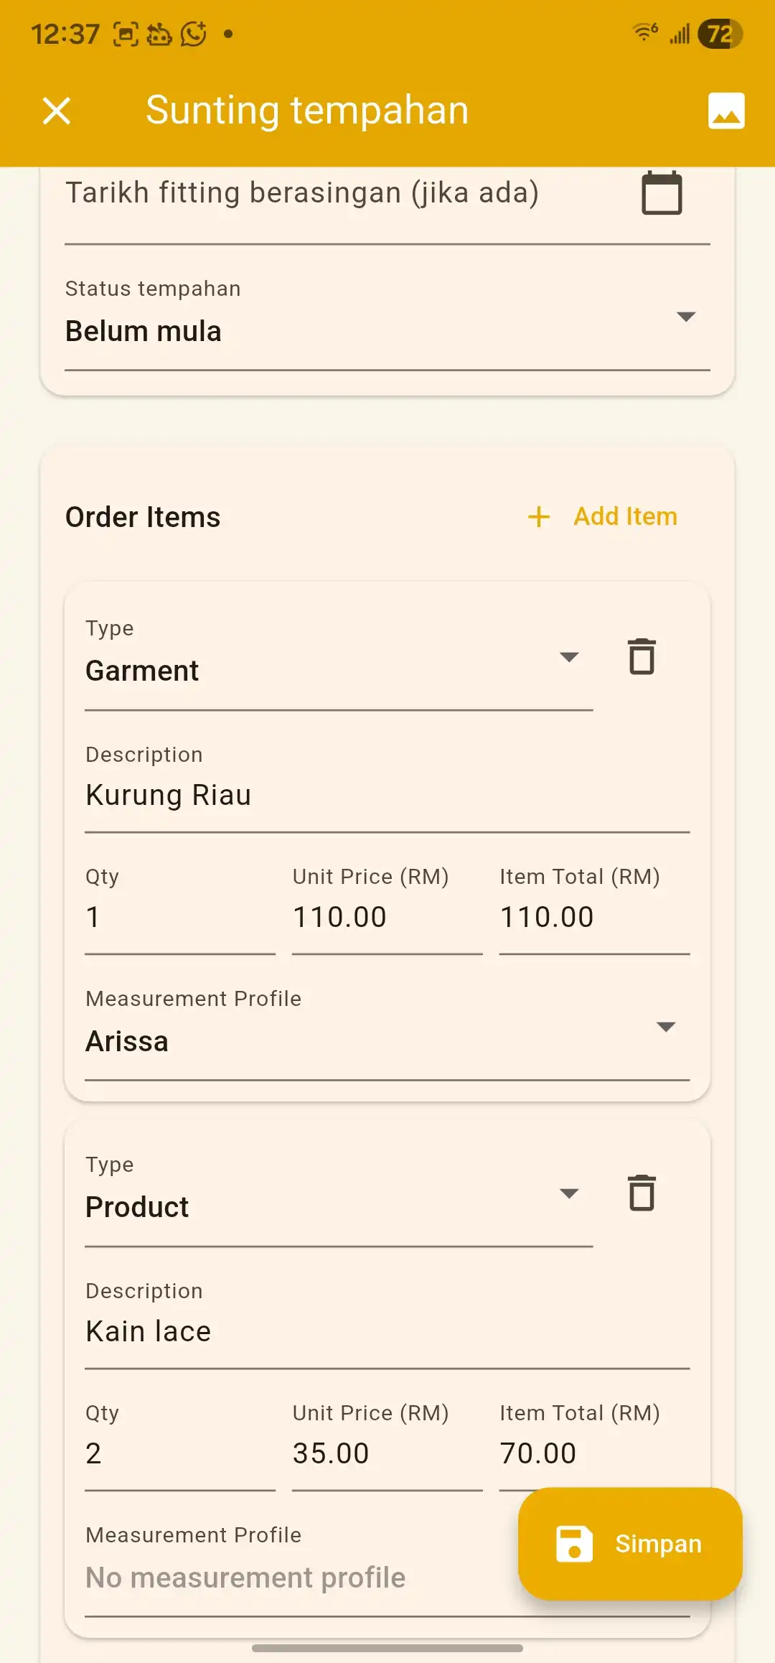Click the 110.00 unit price field
The width and height of the screenshot is (775, 1663).
(x=386, y=918)
